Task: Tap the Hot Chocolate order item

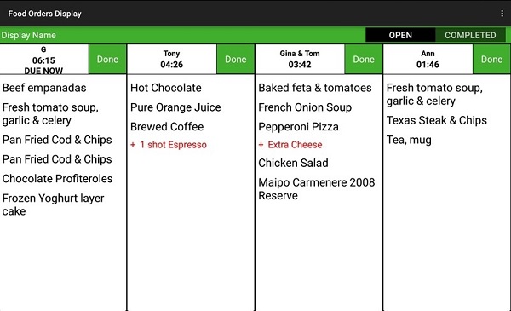Action: coord(166,88)
